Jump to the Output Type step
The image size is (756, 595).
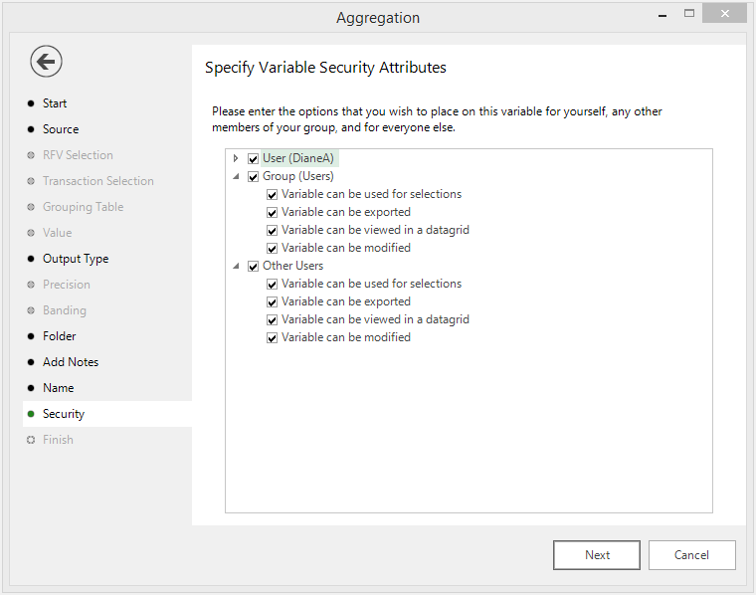click(x=76, y=259)
